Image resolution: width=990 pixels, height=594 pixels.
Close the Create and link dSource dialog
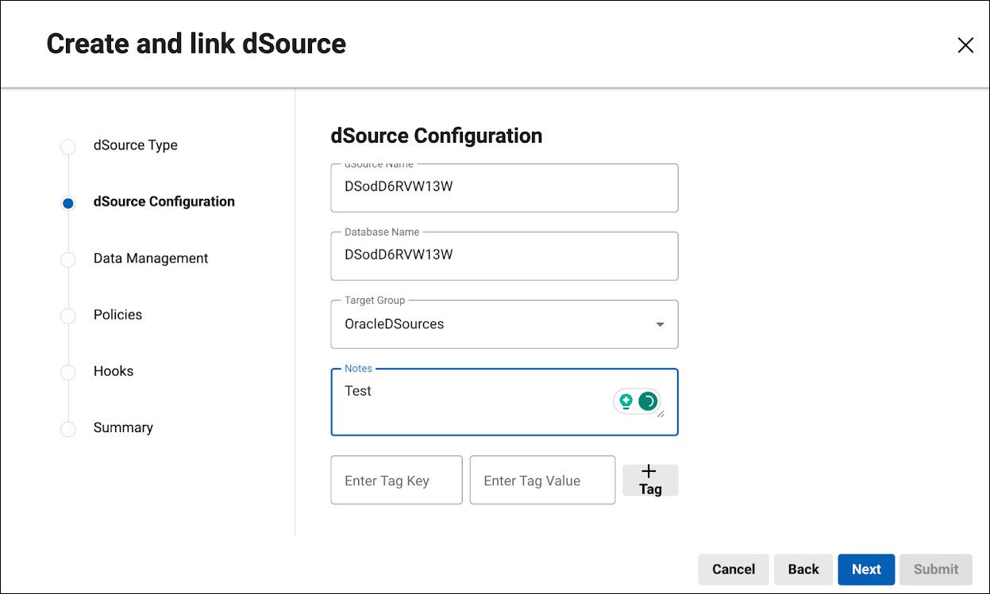click(965, 45)
